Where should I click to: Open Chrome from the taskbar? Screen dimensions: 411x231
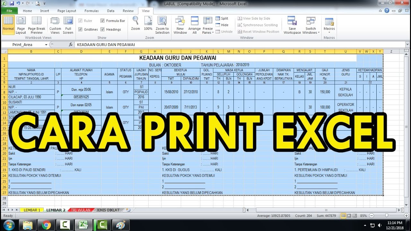[46, 225]
